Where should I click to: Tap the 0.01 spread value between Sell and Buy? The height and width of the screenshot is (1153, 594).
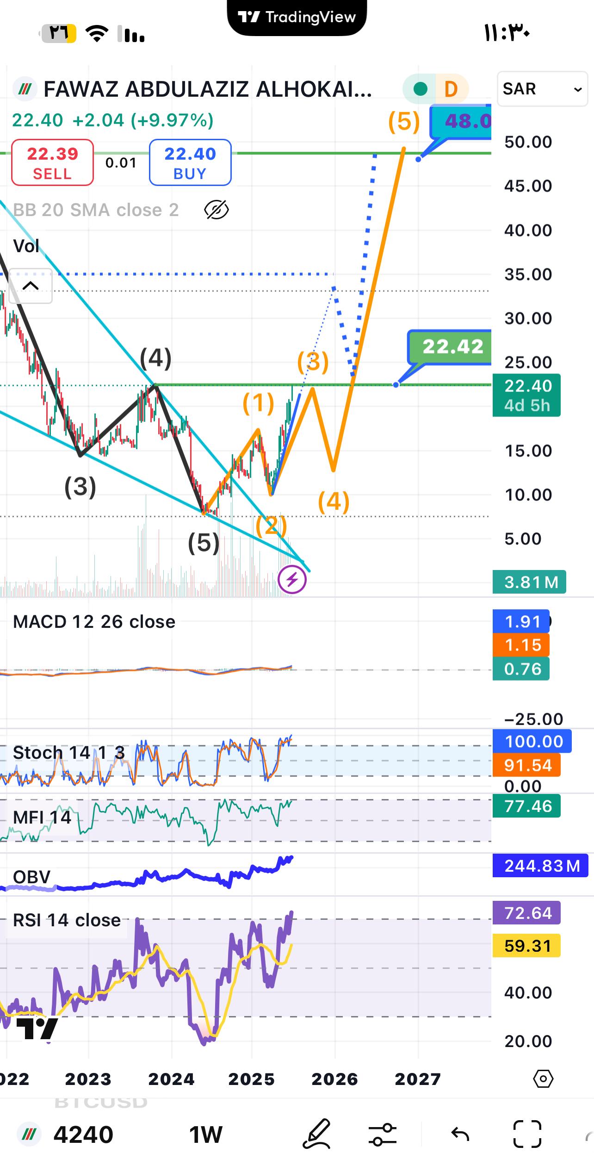(121, 163)
